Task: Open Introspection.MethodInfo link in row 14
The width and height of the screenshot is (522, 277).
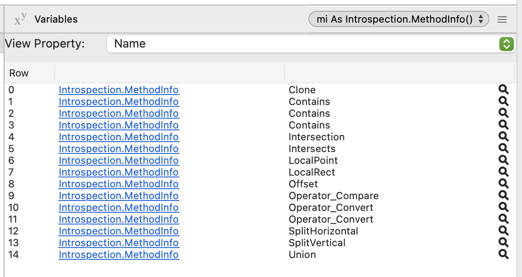Action: [x=119, y=254]
